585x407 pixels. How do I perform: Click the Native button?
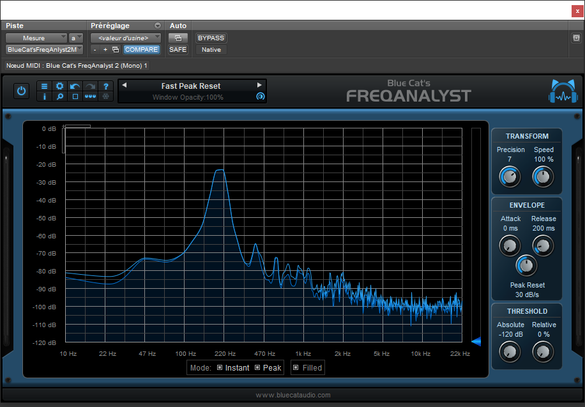coord(211,50)
